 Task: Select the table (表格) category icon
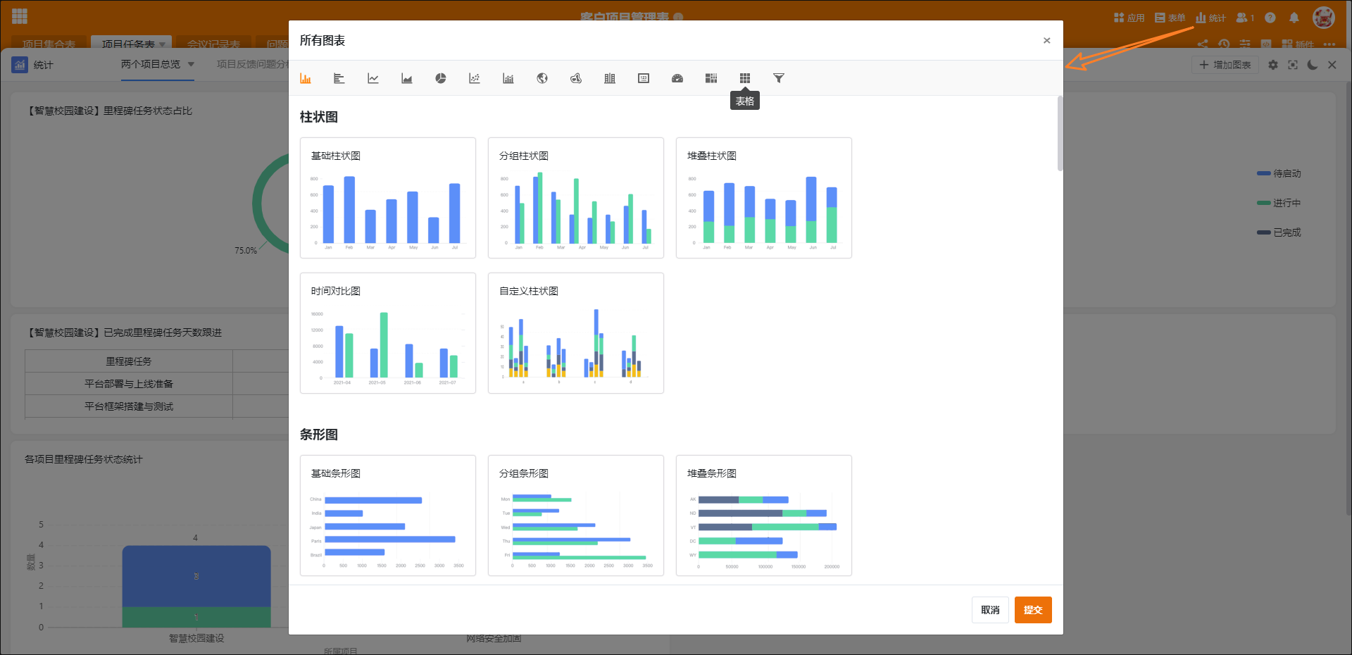(745, 78)
